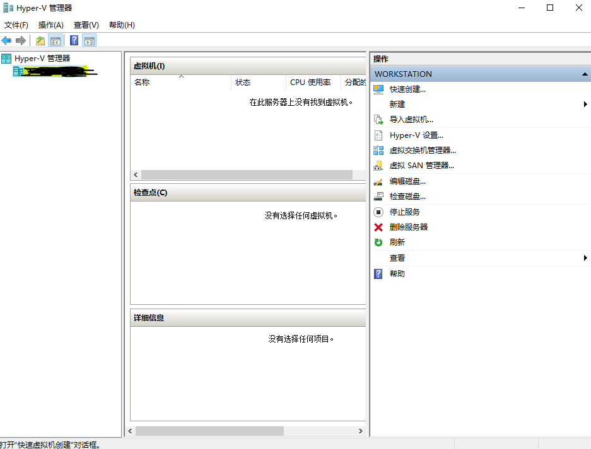
Task: Click the 查看 action label in actions pane
Action: 397,258
